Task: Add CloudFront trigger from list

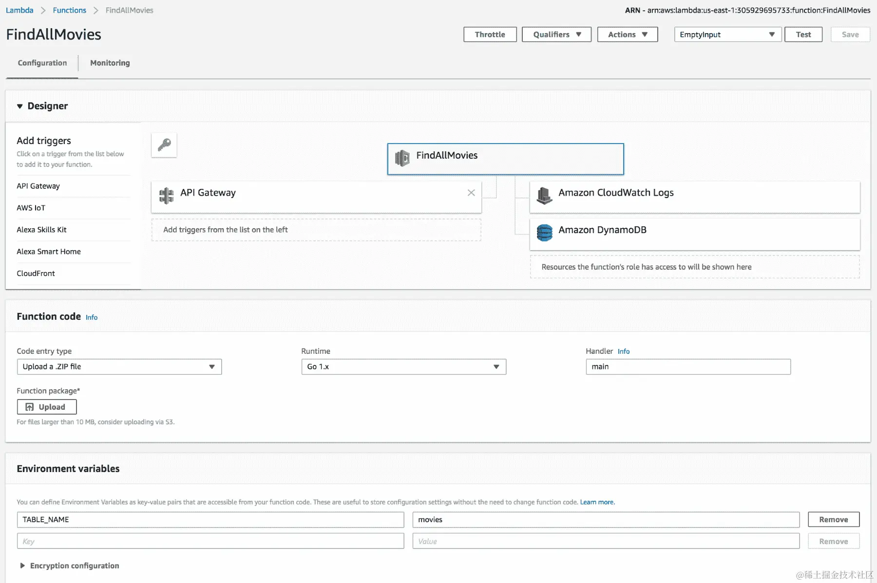Action: 36,273
